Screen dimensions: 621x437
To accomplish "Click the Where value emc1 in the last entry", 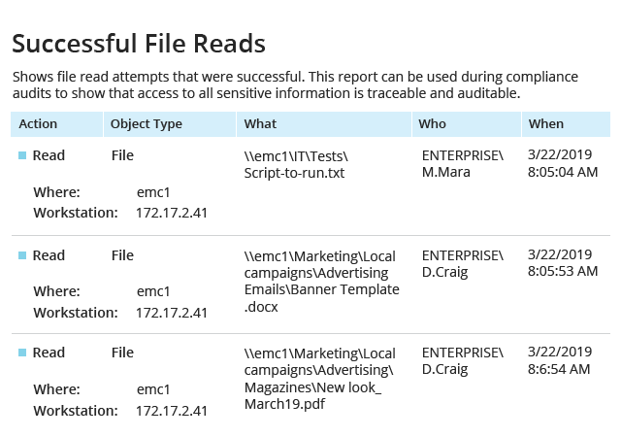I will click(x=153, y=389).
